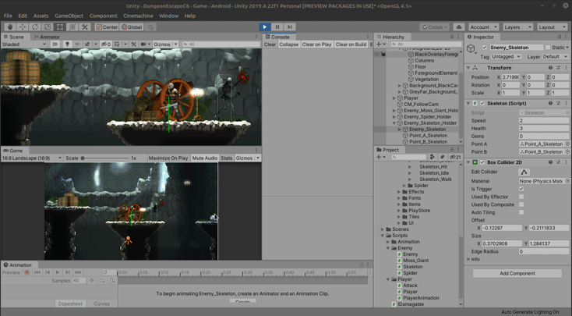Select the Move tool
The height and width of the screenshot is (316, 572).
23,27
